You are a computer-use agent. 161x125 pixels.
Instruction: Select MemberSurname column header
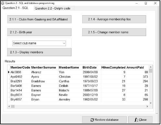pos(44,68)
